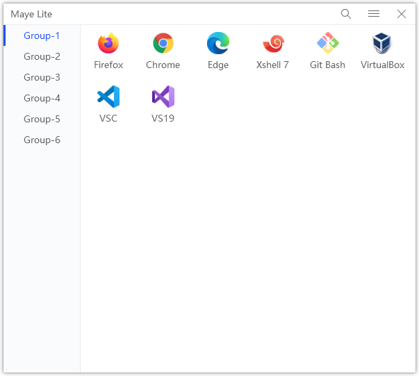Click the Firefox text label
This screenshot has width=419, height=376.
point(108,65)
